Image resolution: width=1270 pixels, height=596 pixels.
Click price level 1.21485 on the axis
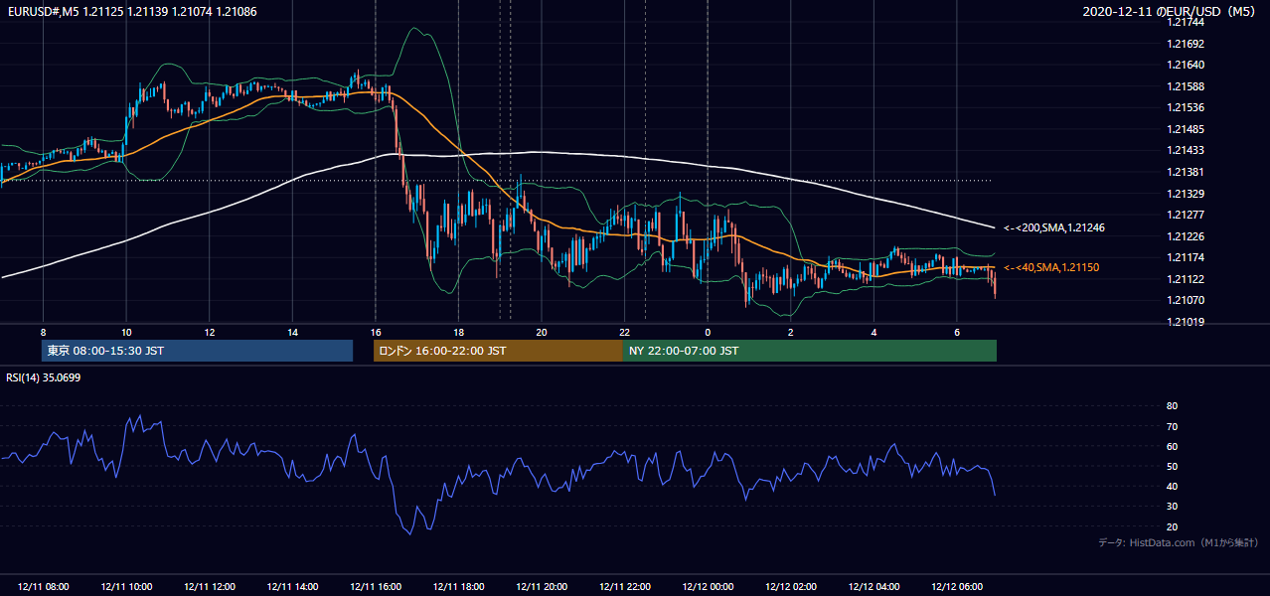pos(1187,129)
